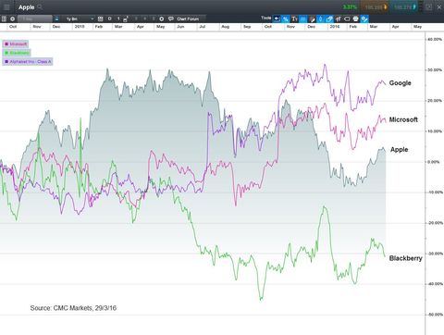Toggle Blackberry series in the legend
444x335 pixels.
(17, 53)
